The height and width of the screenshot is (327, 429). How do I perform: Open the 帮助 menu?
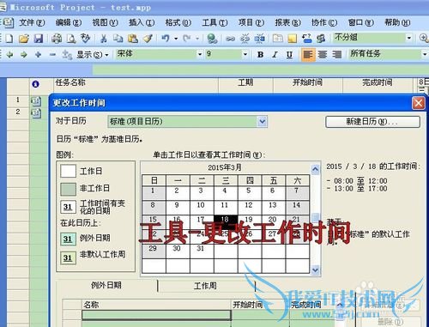(397, 22)
